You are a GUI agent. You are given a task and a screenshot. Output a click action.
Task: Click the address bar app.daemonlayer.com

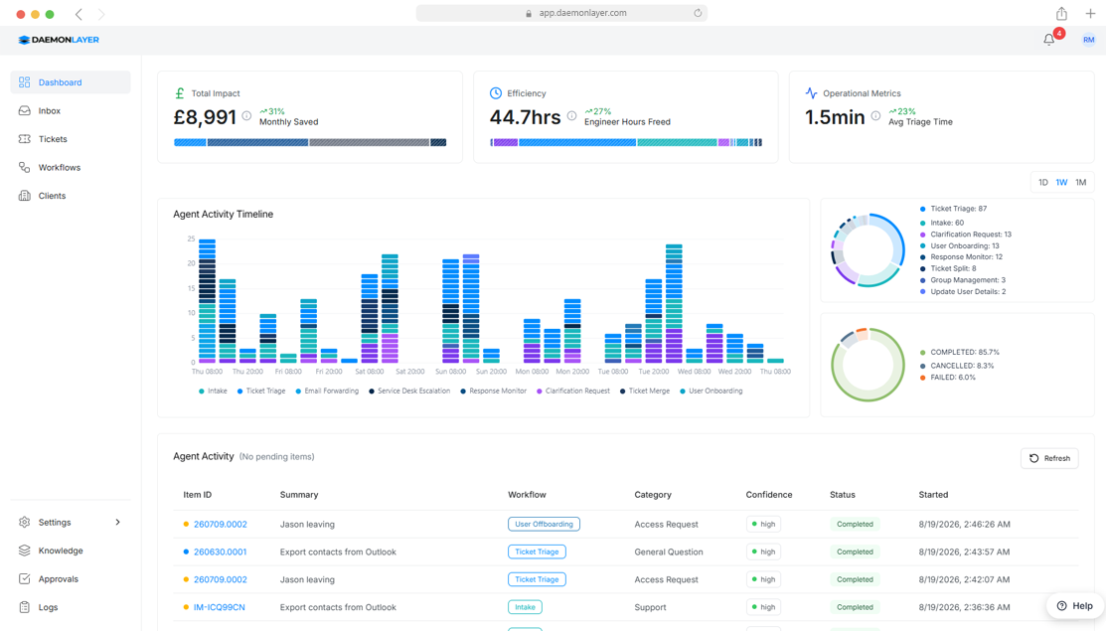[x=561, y=13]
